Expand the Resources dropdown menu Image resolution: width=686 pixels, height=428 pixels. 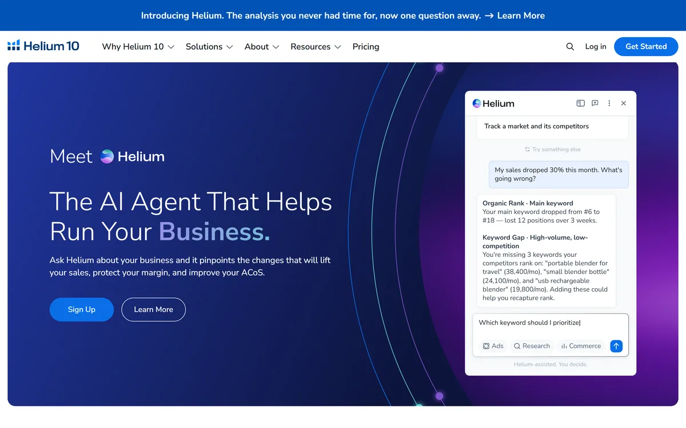click(x=316, y=47)
